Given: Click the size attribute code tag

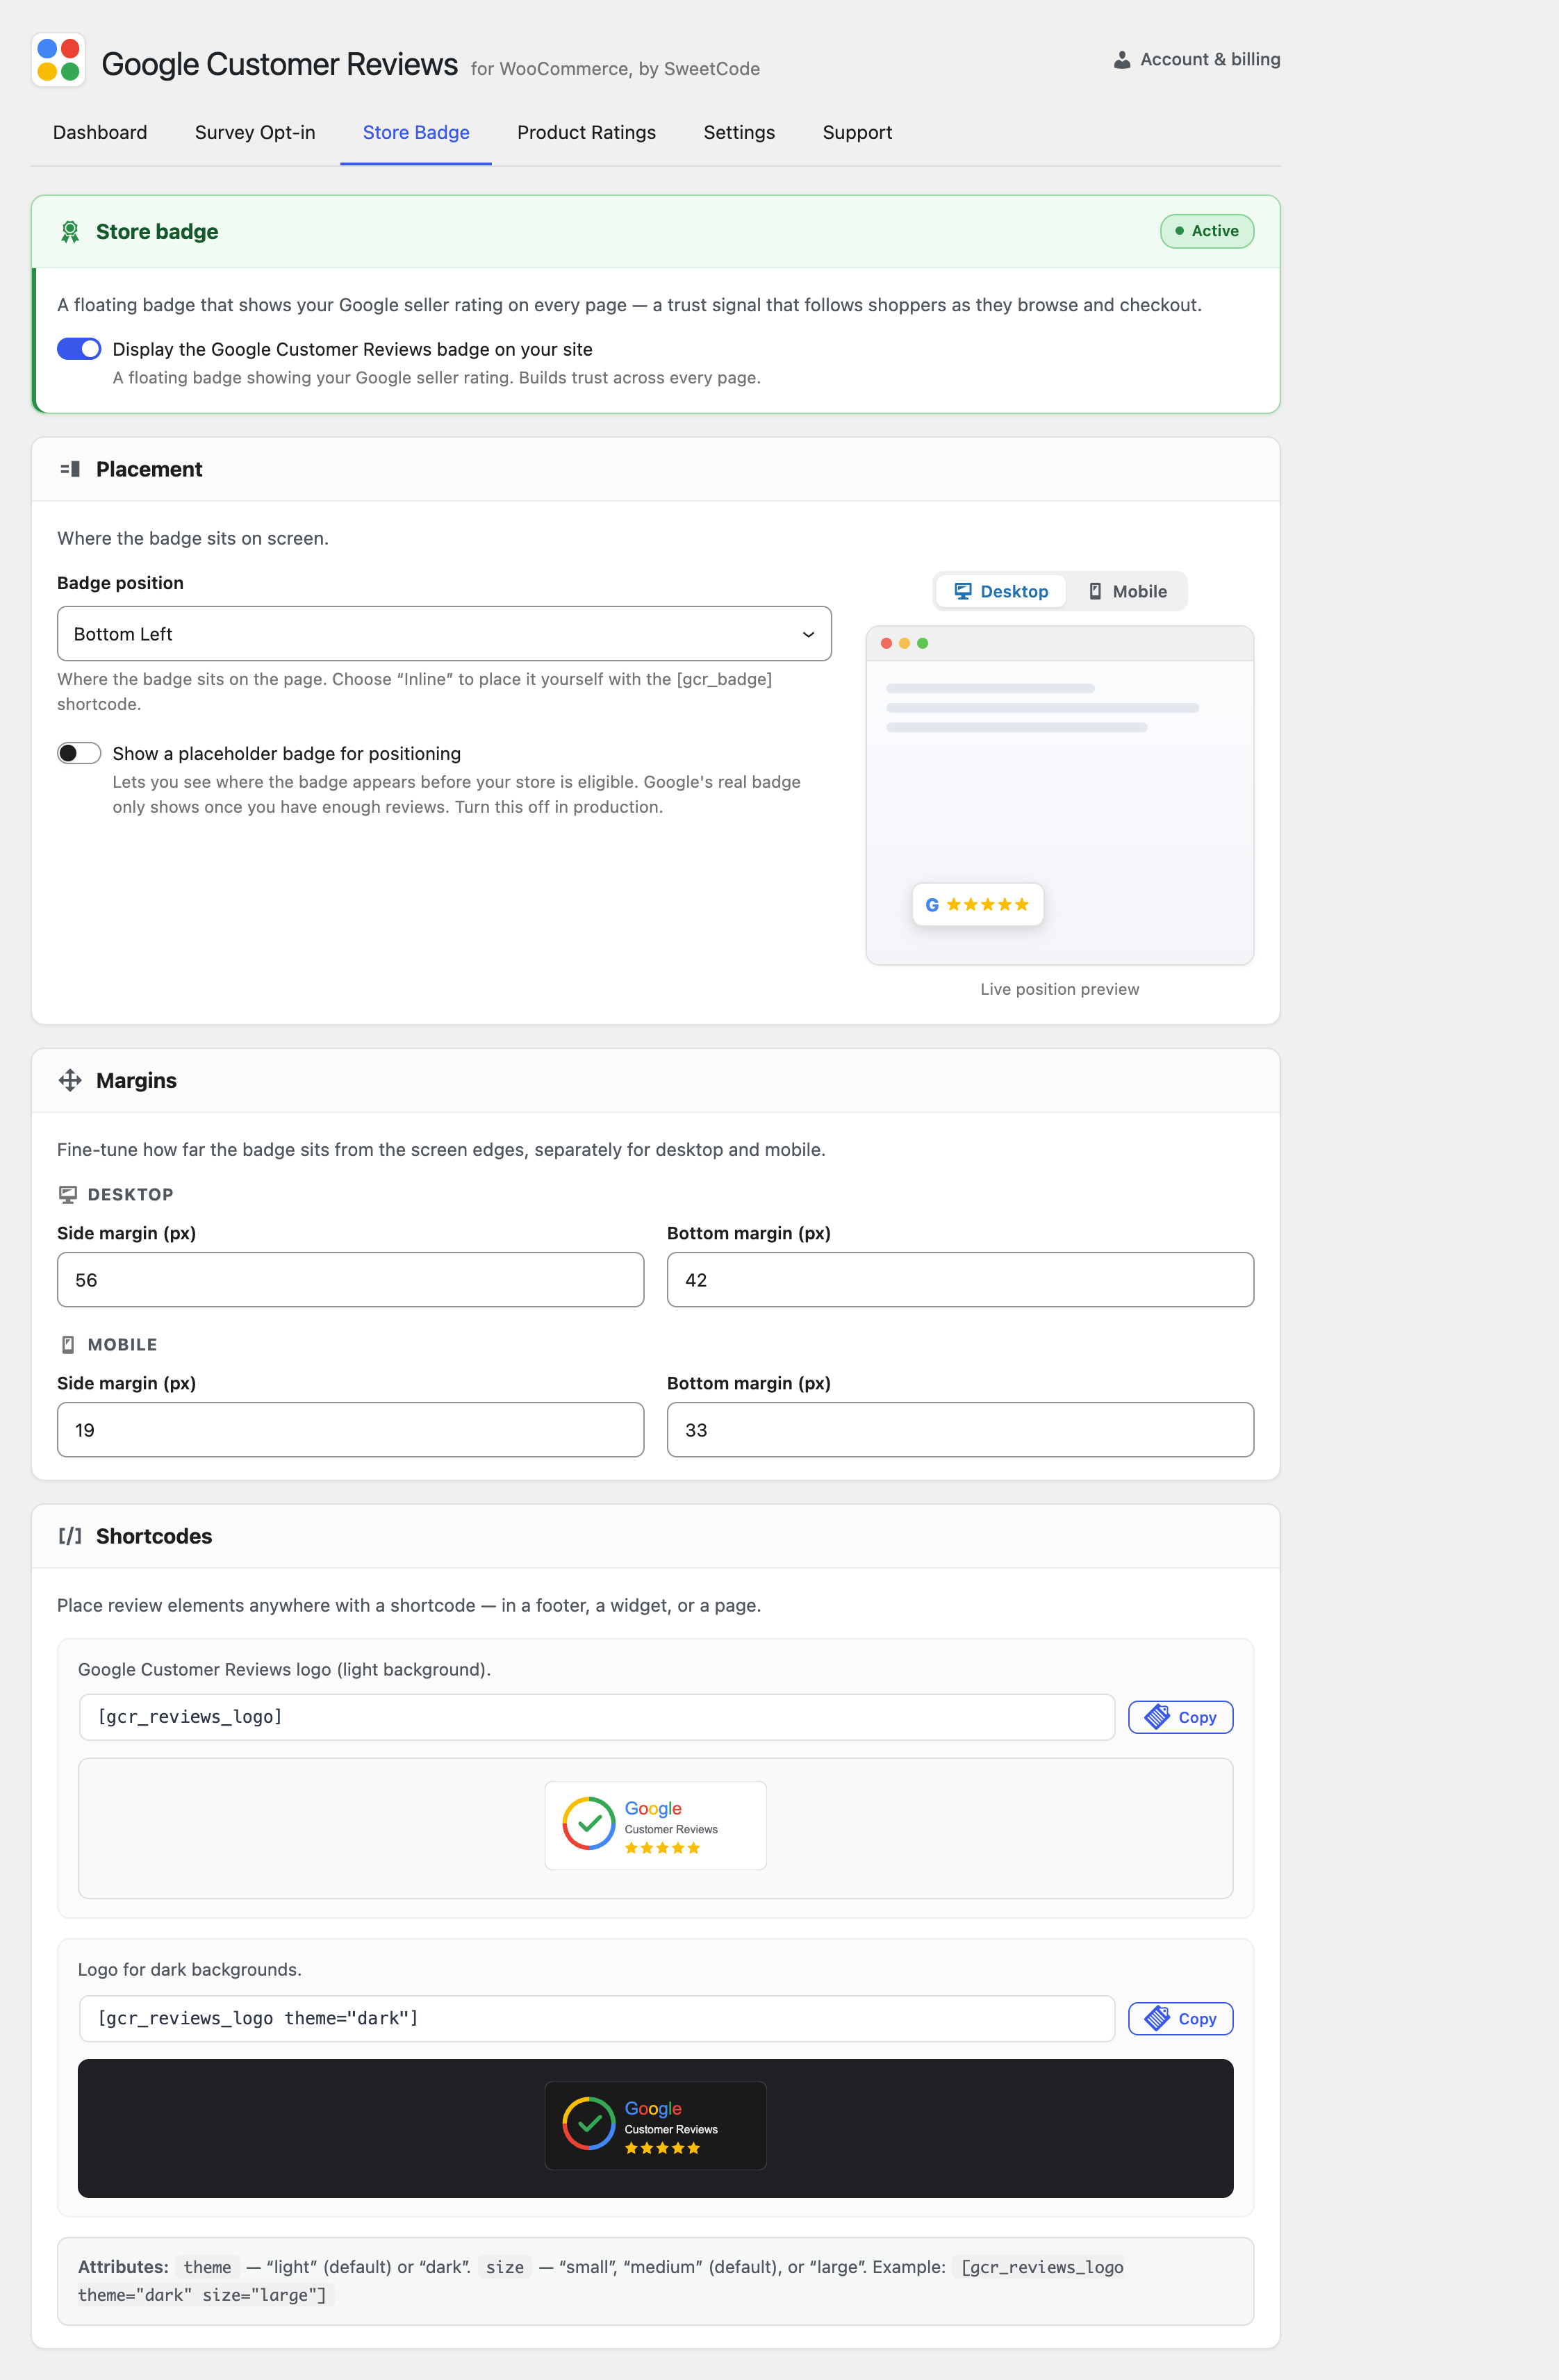Looking at the screenshot, I should point(505,2267).
